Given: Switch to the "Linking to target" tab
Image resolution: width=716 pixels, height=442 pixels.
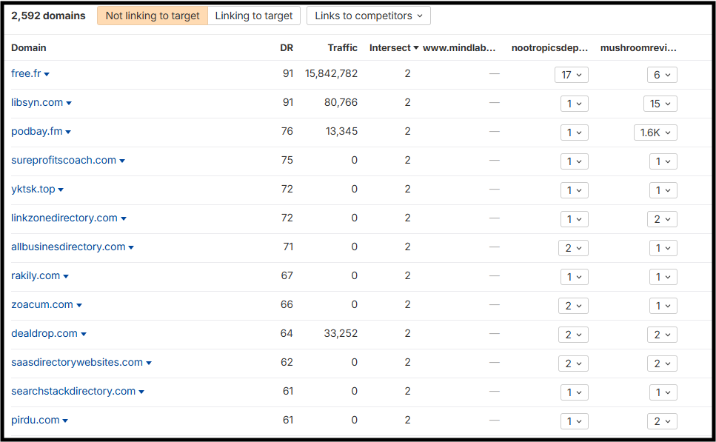Looking at the screenshot, I should [x=254, y=15].
